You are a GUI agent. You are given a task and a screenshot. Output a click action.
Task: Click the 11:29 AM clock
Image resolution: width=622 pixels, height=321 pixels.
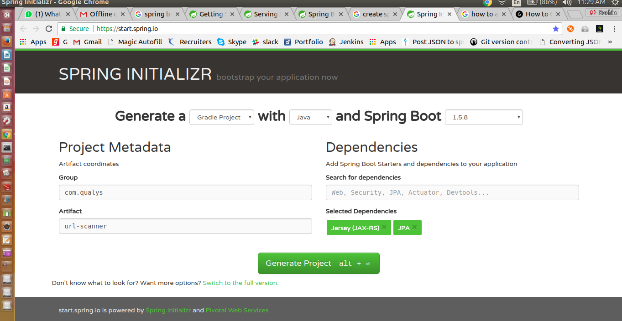point(591,3)
